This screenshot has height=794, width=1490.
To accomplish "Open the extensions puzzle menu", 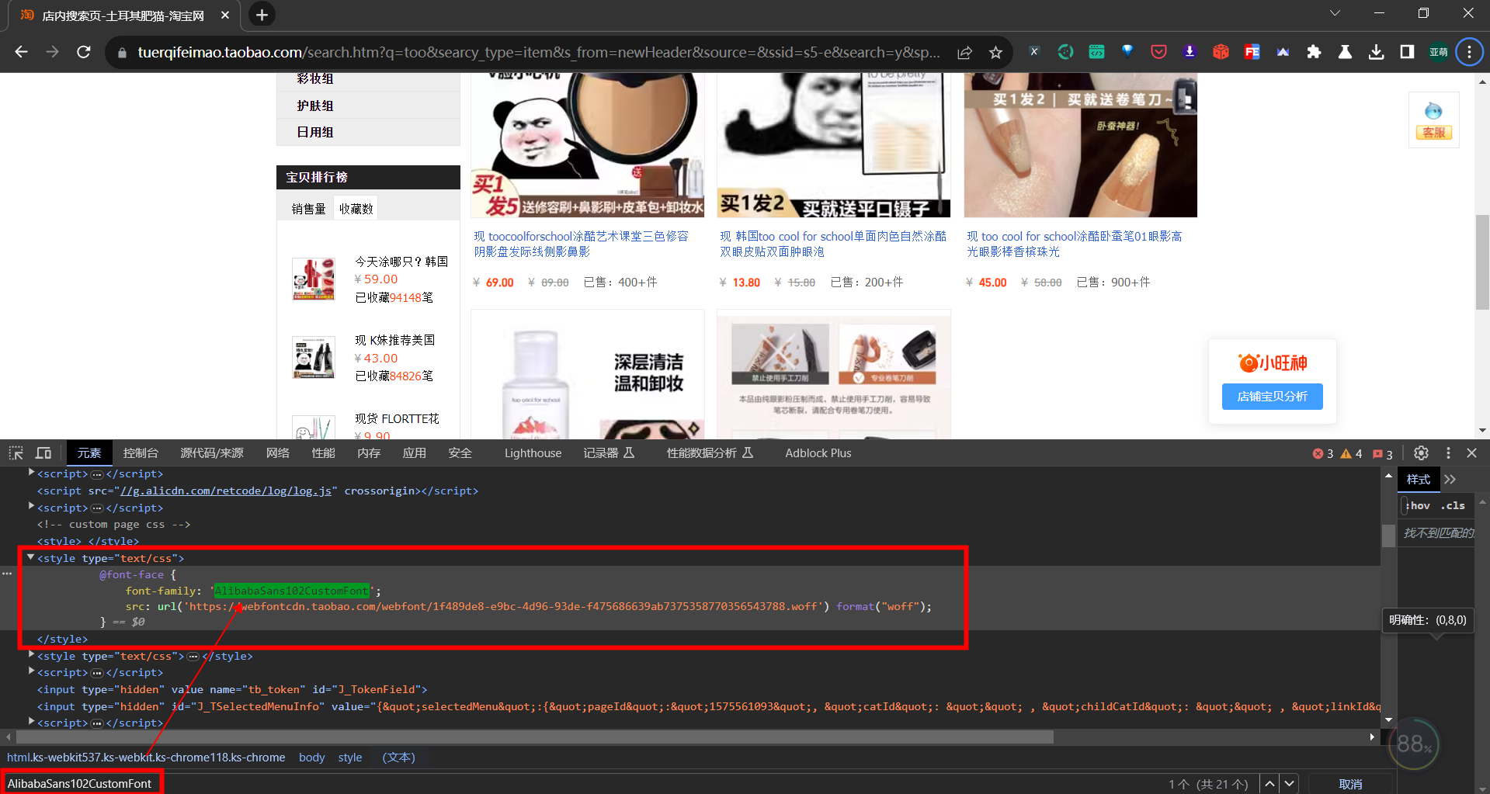I will coord(1314,52).
